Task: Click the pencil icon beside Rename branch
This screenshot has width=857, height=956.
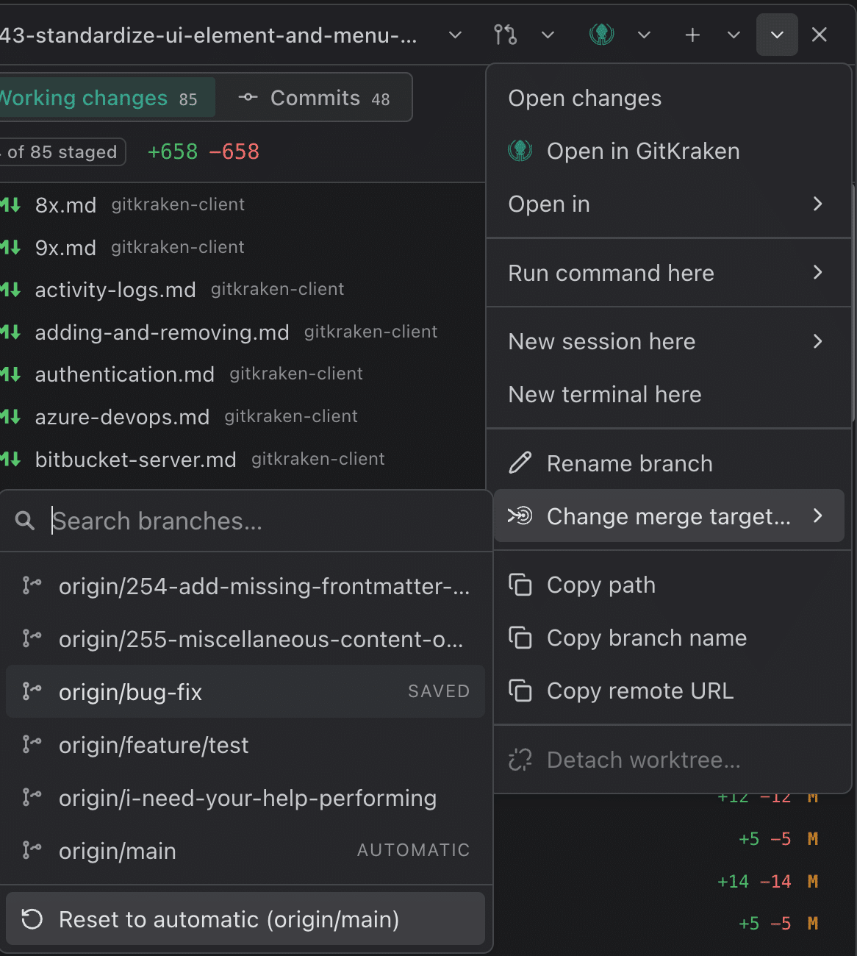Action: point(520,463)
